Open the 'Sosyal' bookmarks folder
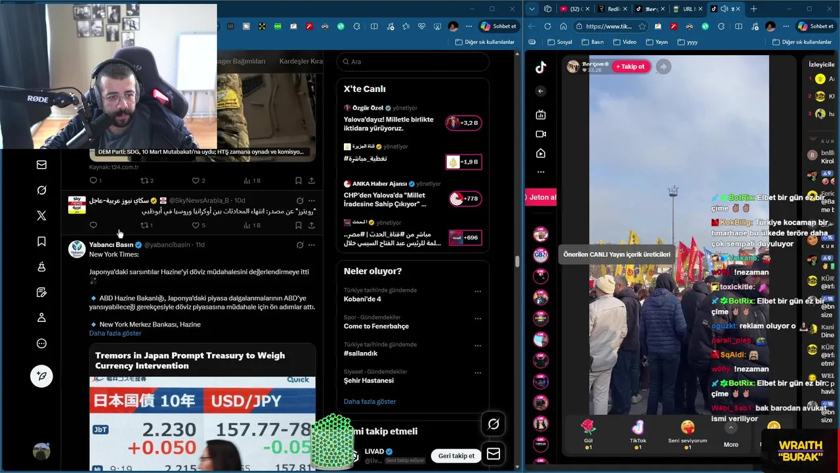The width and height of the screenshot is (840, 473). click(x=559, y=42)
